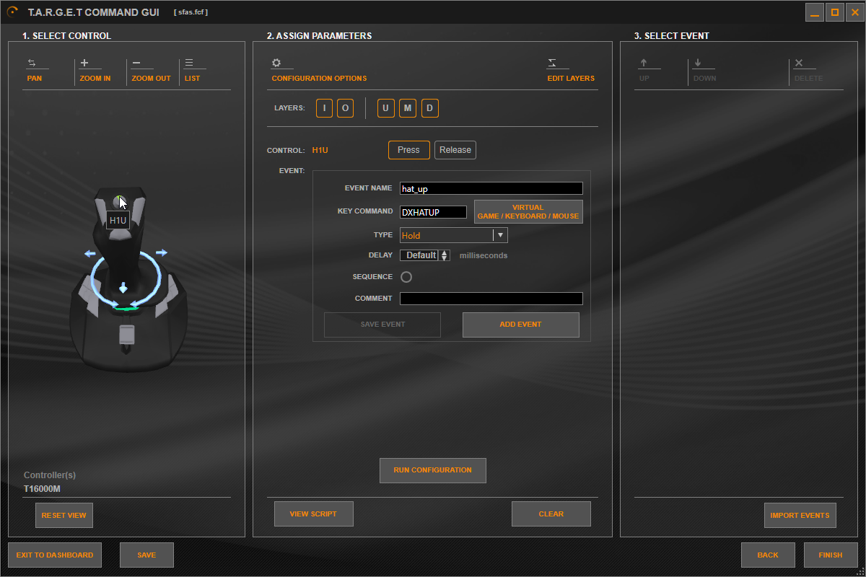The width and height of the screenshot is (866, 577).
Task: Click the right twist arrow on joystick
Action: pyautogui.click(x=162, y=252)
